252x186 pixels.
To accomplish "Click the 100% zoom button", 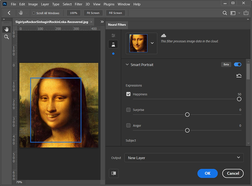I will click(74, 13).
